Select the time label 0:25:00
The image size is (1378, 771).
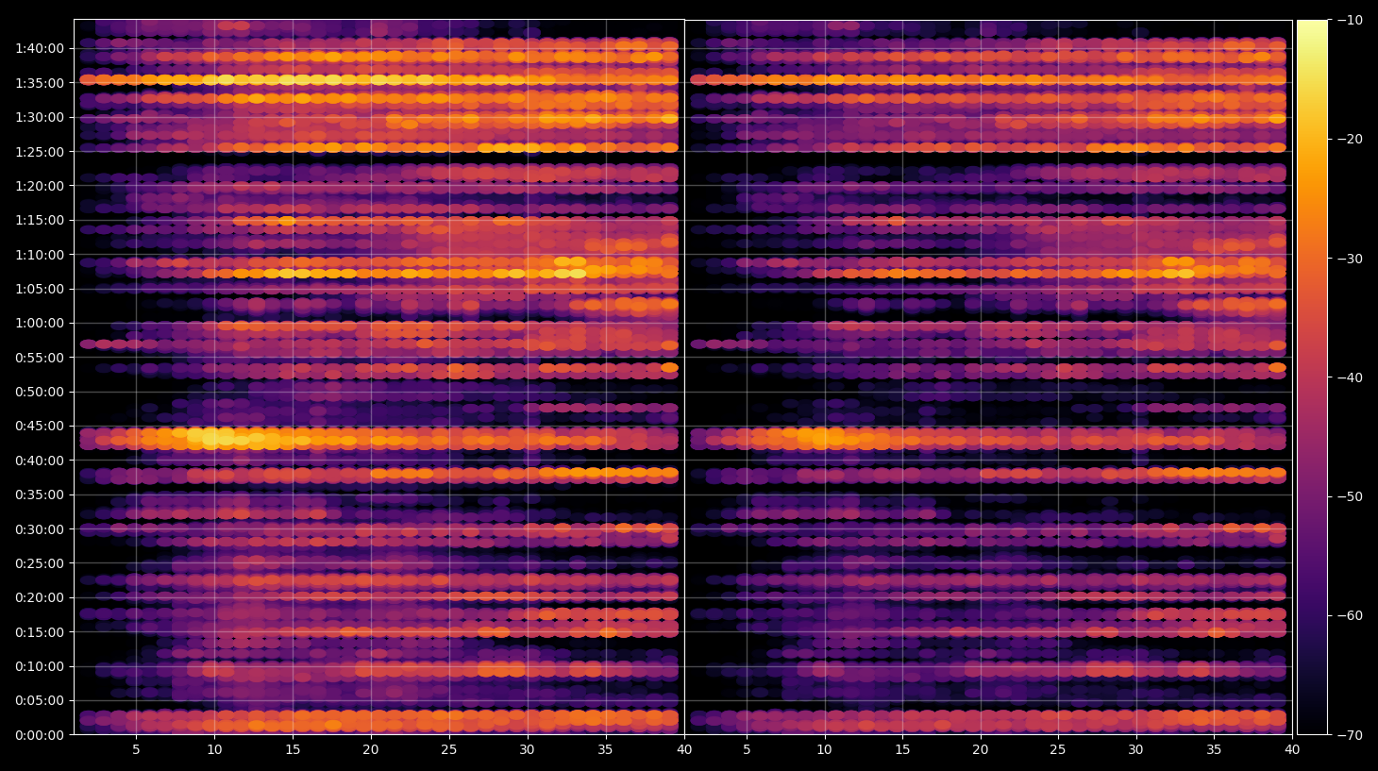pos(40,563)
